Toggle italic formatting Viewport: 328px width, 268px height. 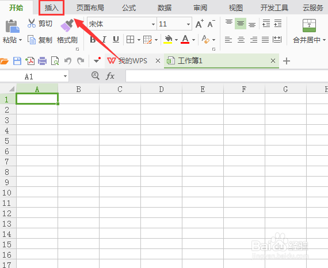(x=104, y=40)
